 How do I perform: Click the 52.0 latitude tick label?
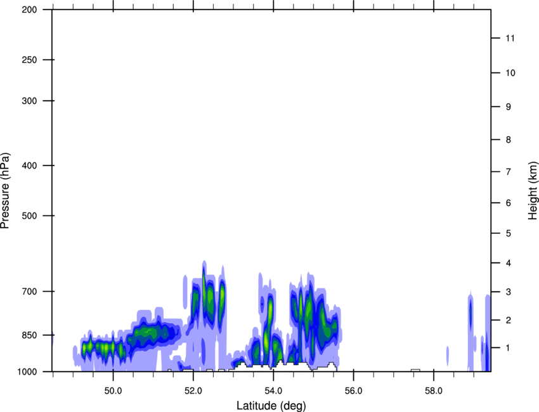(x=193, y=391)
